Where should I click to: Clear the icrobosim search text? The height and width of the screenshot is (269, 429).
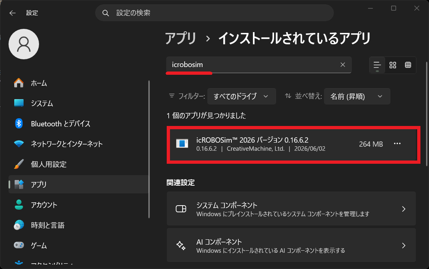pyautogui.click(x=342, y=65)
